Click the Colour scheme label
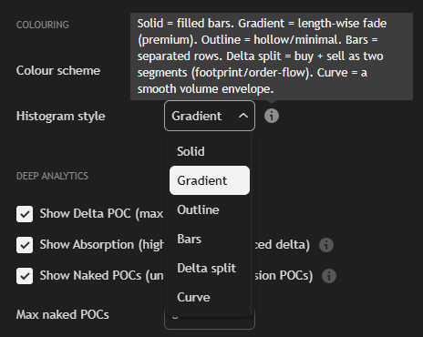Screen dimensions: 423x337 coord(58,70)
